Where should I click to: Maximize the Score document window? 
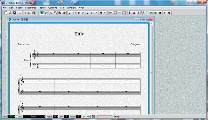coord(143,19)
